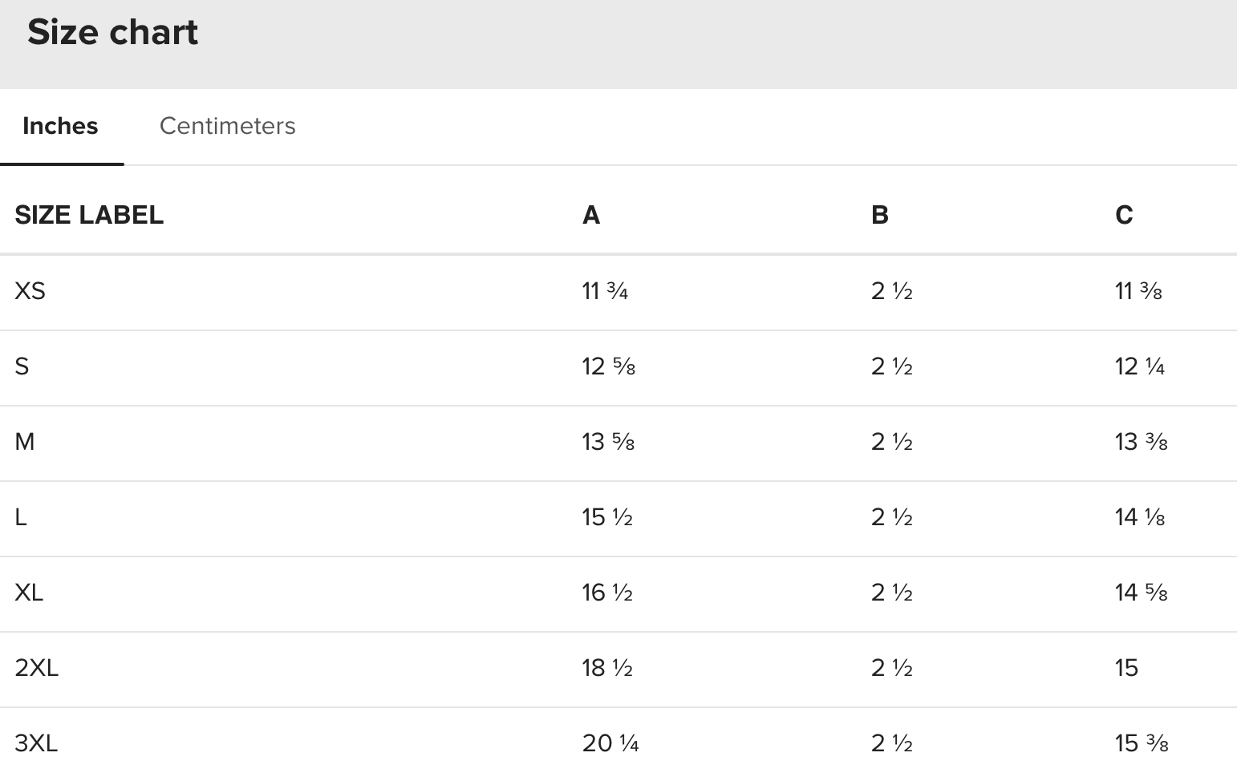Select the M size row label
The height and width of the screenshot is (781, 1237).
[x=25, y=442]
